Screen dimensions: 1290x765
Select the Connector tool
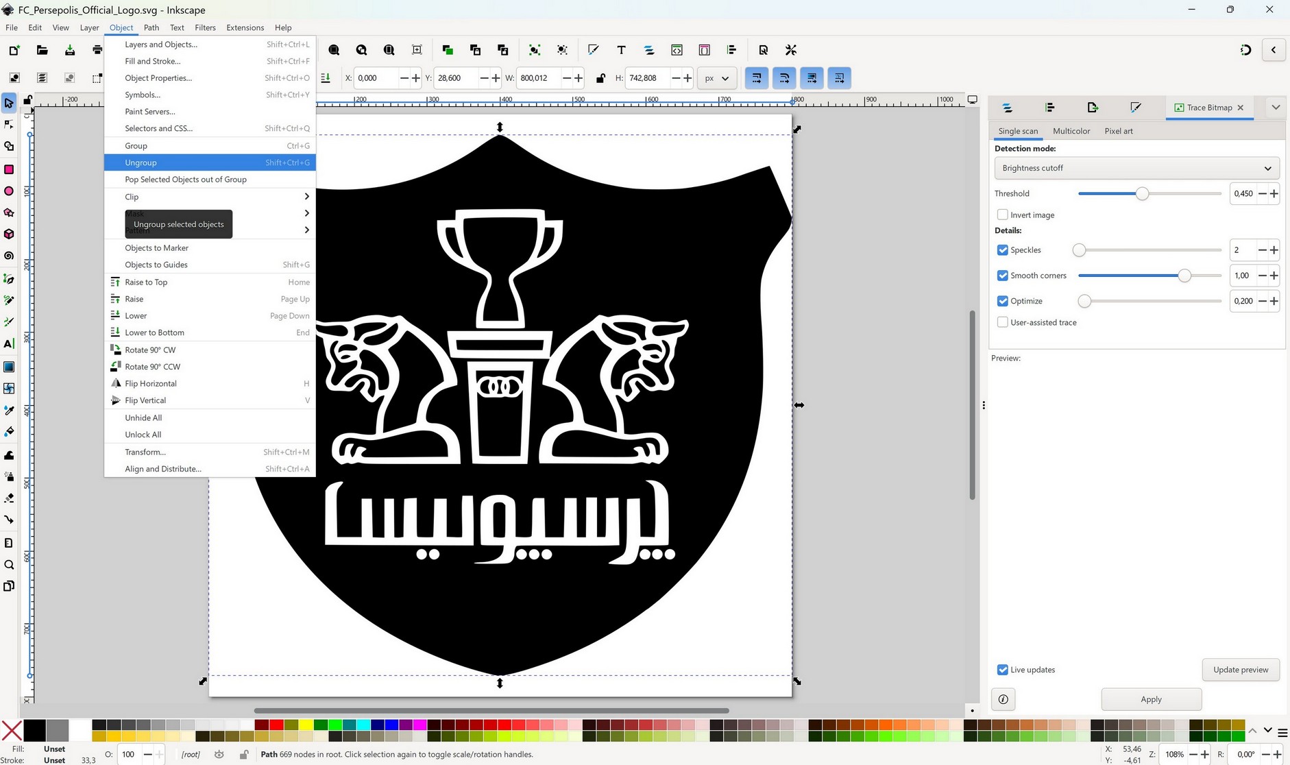coord(9,520)
